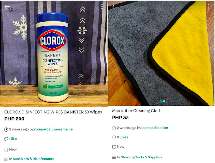Open three-dot menu on the Clorox listing

click(102, 6)
